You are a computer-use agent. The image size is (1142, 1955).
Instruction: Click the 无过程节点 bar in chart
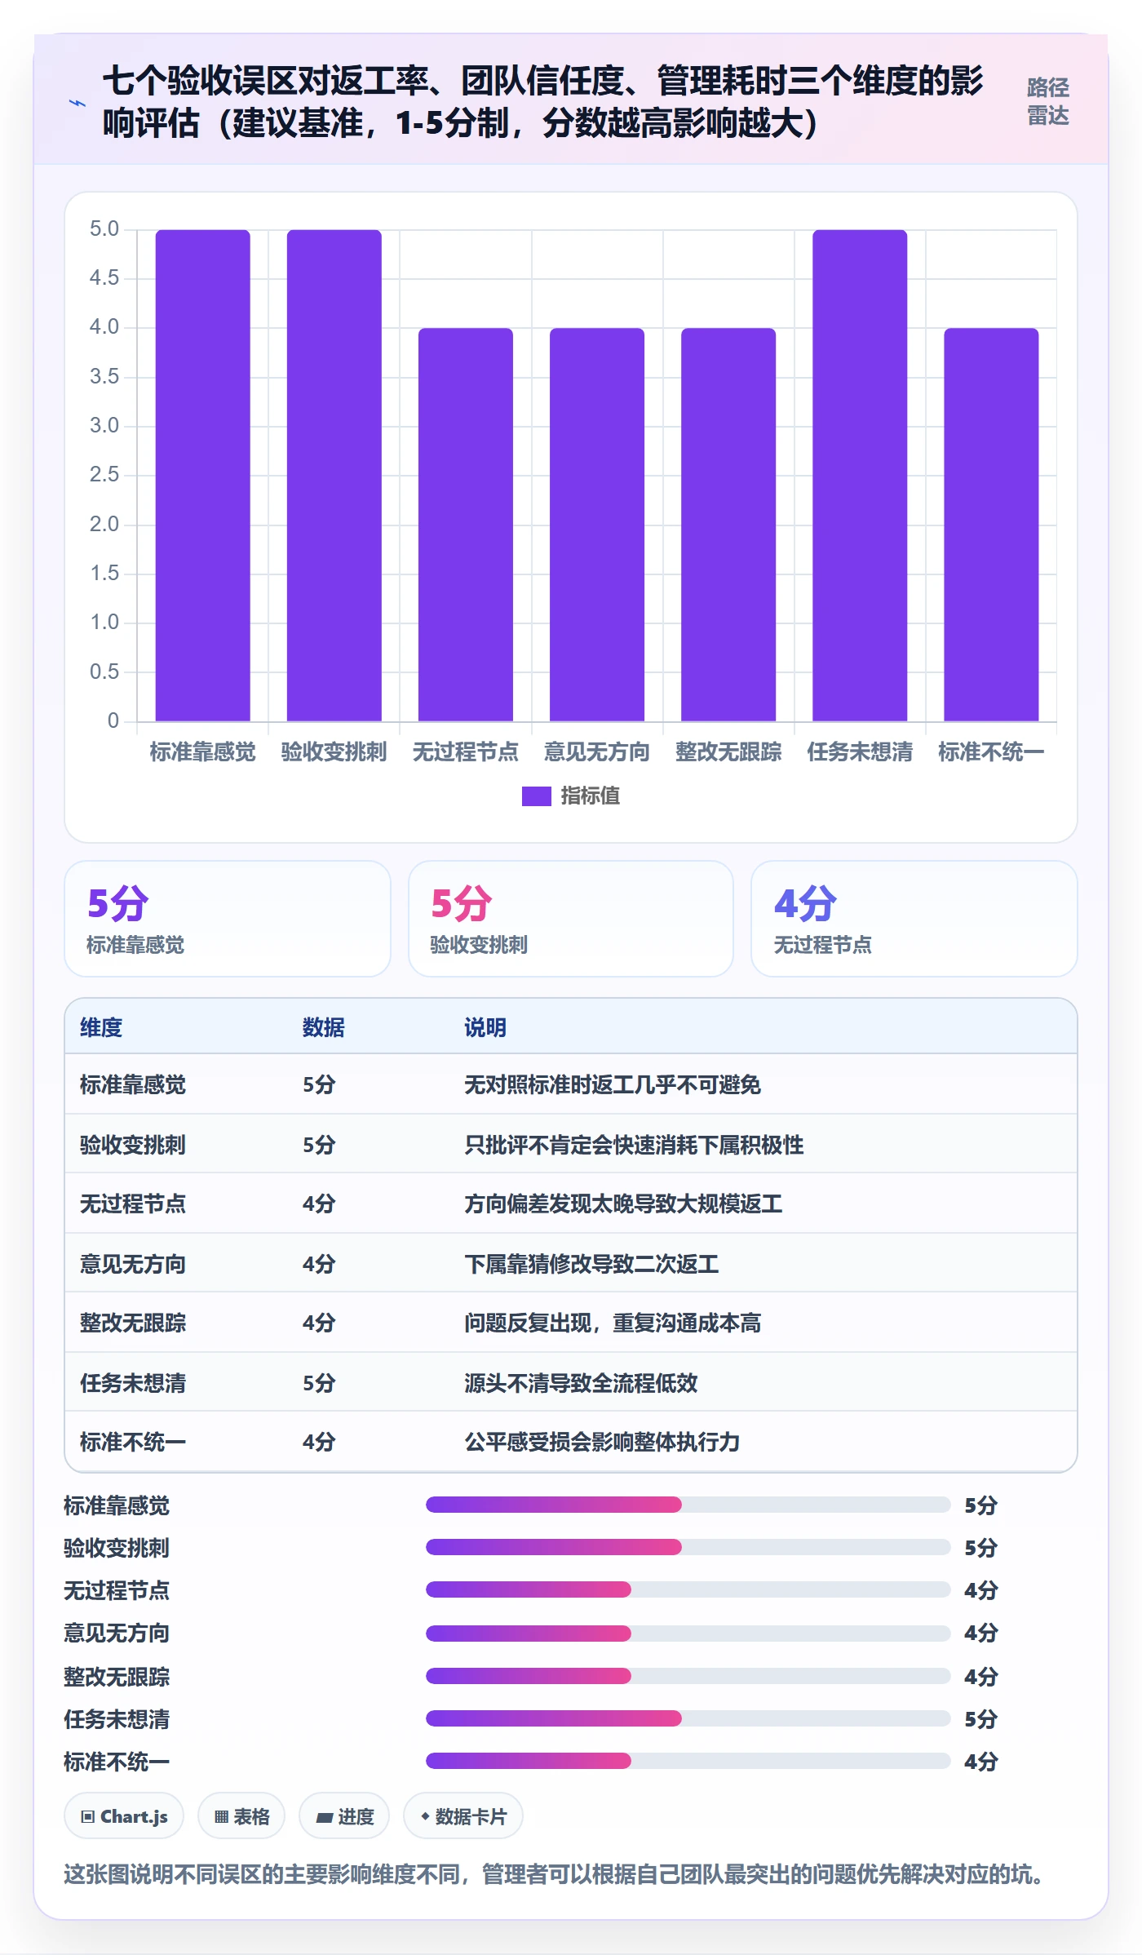tap(466, 525)
